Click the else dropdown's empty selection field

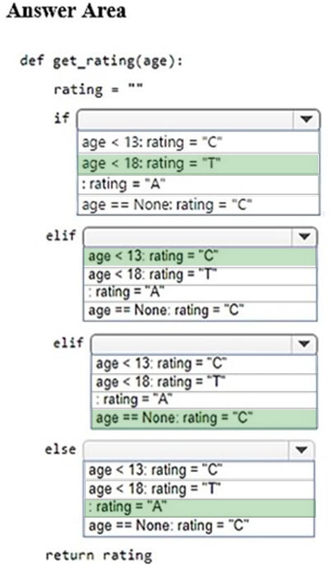tap(187, 450)
